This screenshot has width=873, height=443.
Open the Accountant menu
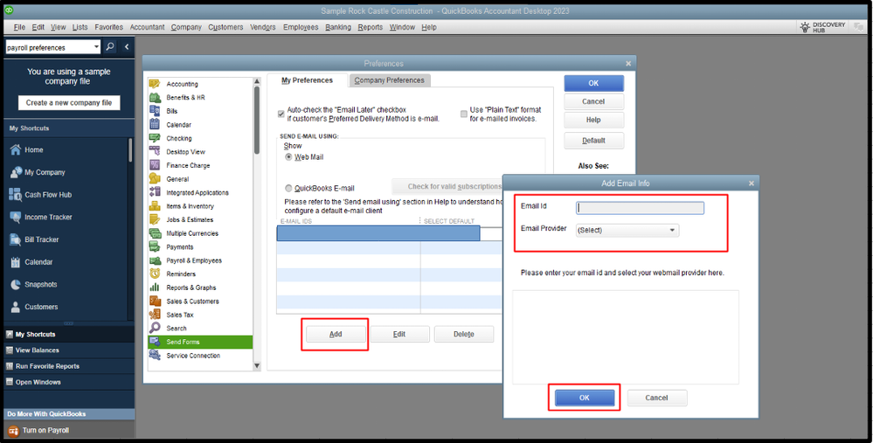[147, 27]
